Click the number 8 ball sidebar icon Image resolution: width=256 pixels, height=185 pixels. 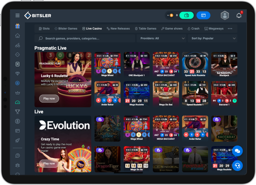coord(17,121)
